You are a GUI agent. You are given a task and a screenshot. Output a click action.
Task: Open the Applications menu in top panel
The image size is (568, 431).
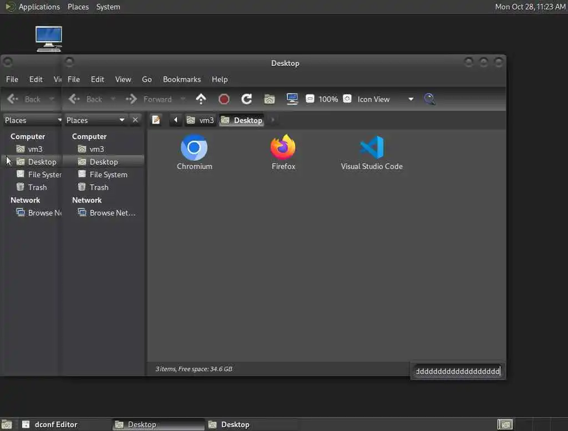tap(33, 7)
